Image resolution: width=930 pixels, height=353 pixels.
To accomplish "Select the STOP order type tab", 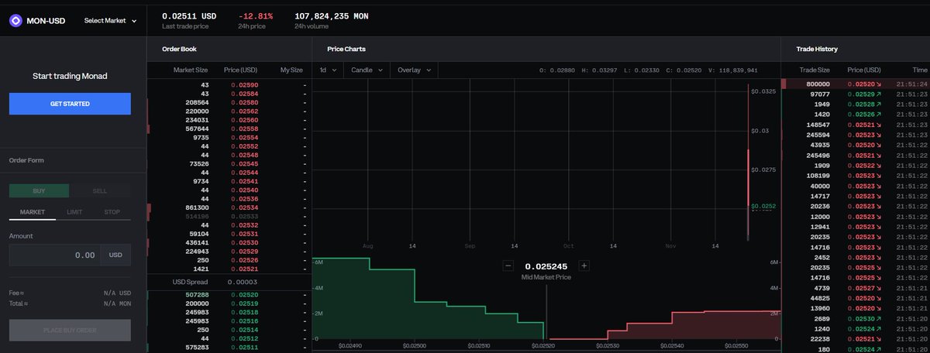I will click(112, 211).
